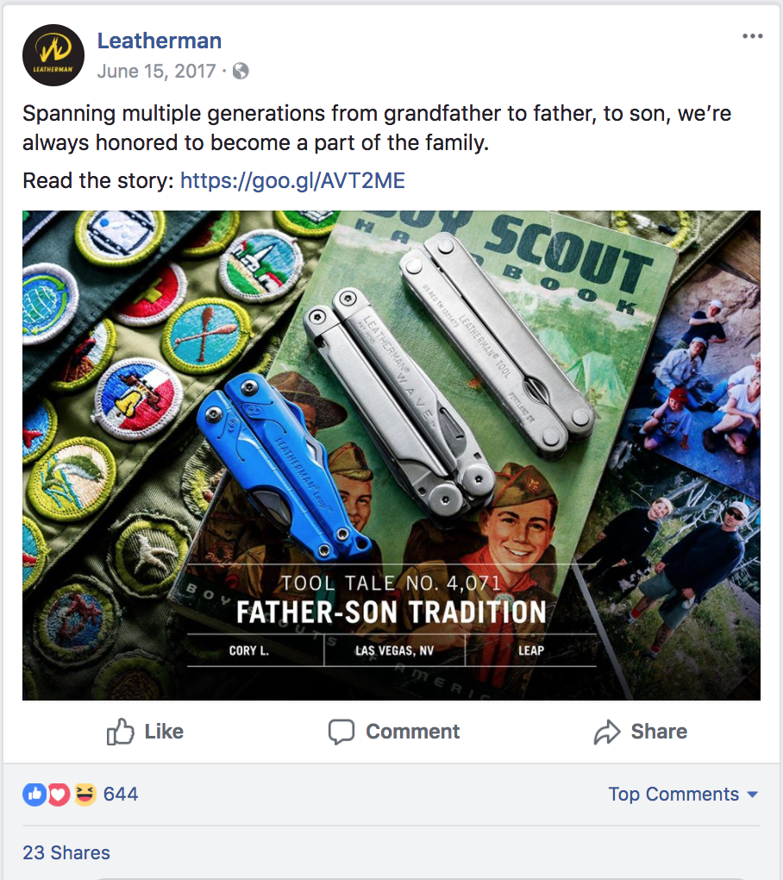Click the Comment button label

coord(413,732)
